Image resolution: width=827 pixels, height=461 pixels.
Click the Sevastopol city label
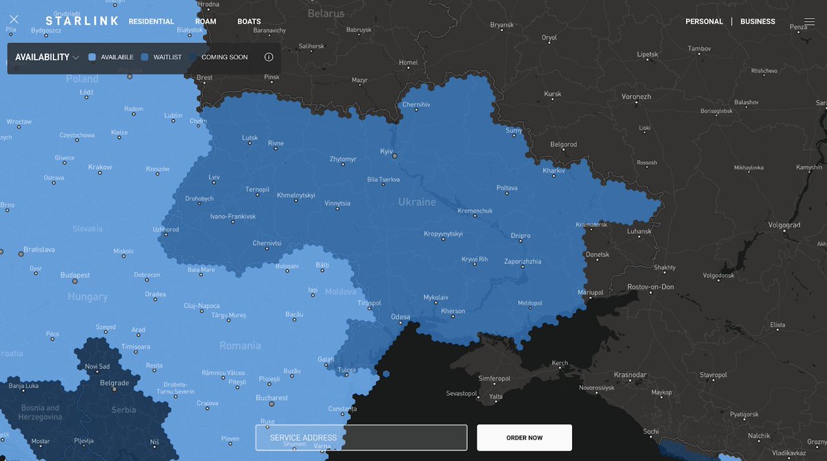tap(461, 393)
